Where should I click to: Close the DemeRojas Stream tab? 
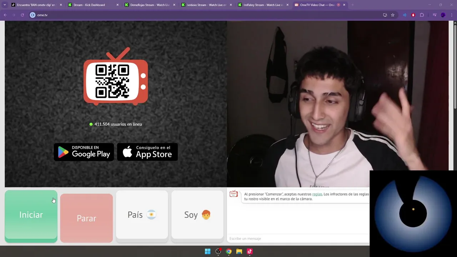click(x=174, y=5)
